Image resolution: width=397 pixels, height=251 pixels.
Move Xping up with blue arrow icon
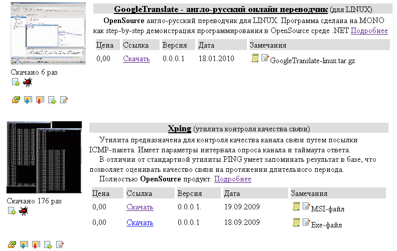[x=24, y=244]
